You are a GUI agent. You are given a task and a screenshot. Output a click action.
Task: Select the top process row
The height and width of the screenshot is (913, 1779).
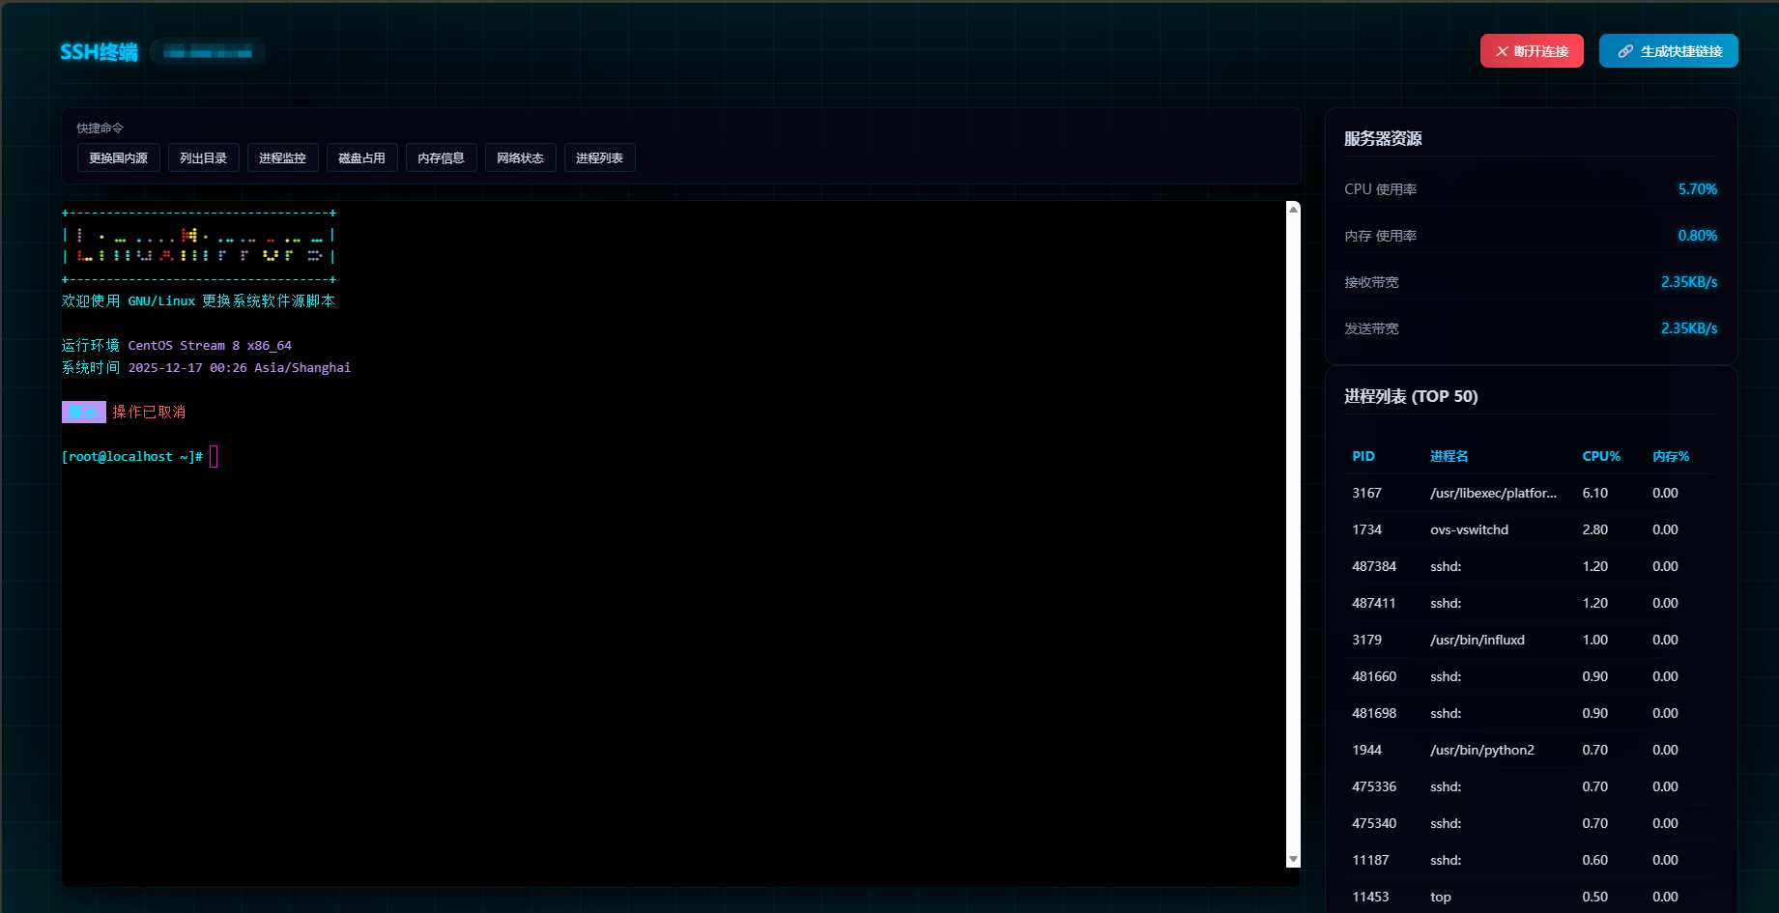coord(1531,897)
